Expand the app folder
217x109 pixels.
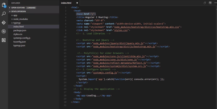pos(33,15)
